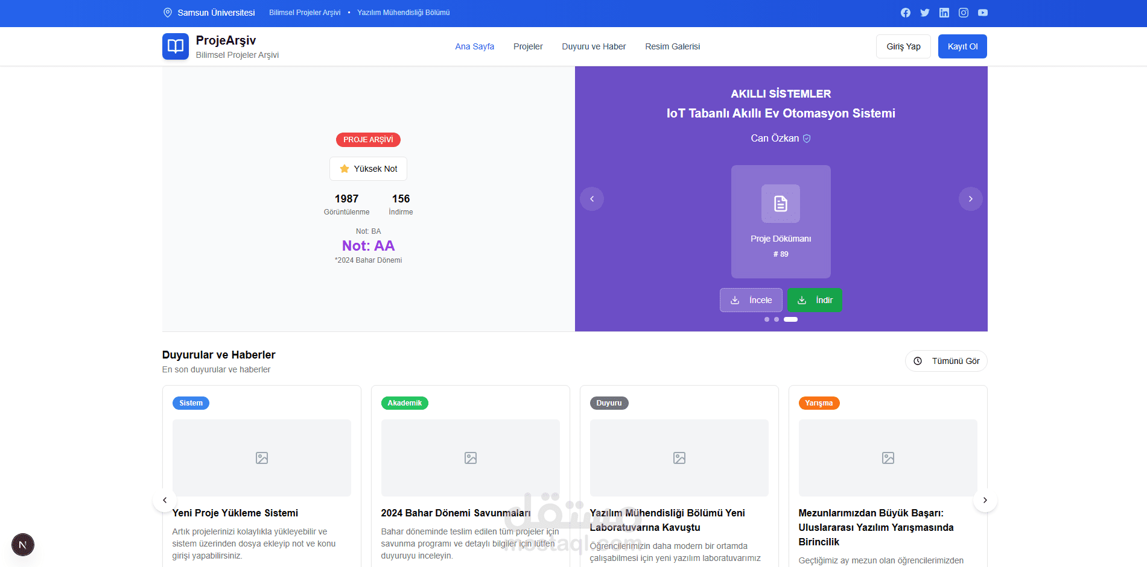Click Tümünü Gör to view all announcements
This screenshot has width=1147, height=567.
point(946,361)
